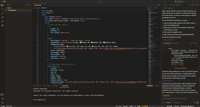Add a new terminal with plus icon
200x107 pixels.
[x=155, y=86]
